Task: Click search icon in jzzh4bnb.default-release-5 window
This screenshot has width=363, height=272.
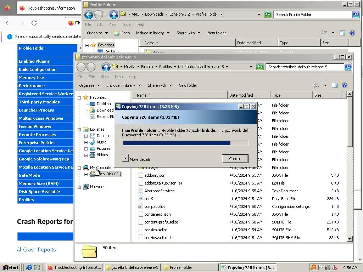Action: click(348, 67)
